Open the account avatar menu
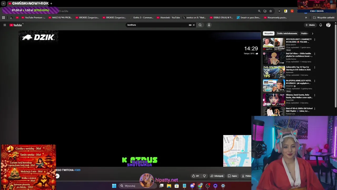This screenshot has width=337, height=190. click(328, 25)
